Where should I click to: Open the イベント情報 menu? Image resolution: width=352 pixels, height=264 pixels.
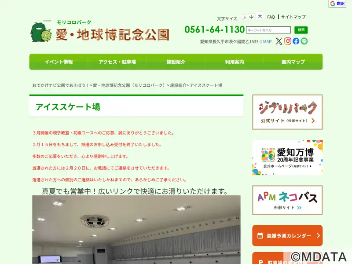(x=59, y=62)
